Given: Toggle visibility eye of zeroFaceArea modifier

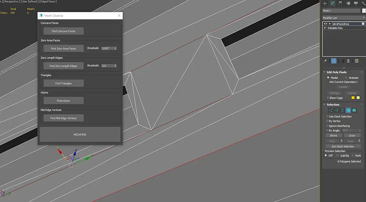Looking at the screenshot, I should coord(325,24).
